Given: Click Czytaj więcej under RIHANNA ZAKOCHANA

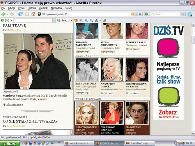Looking at the screenshot, I should pos(83,52).
